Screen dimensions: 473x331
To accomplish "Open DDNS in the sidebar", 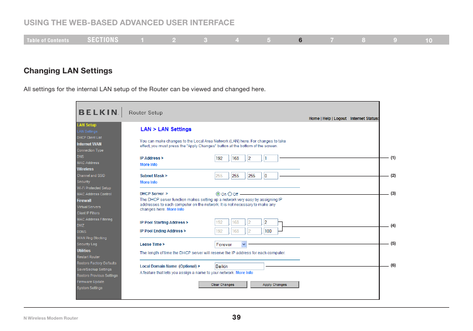I will click(81, 231).
